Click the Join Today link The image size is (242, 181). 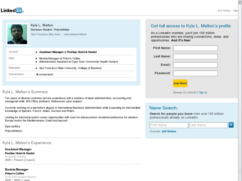pyautogui.click(x=224, y=11)
